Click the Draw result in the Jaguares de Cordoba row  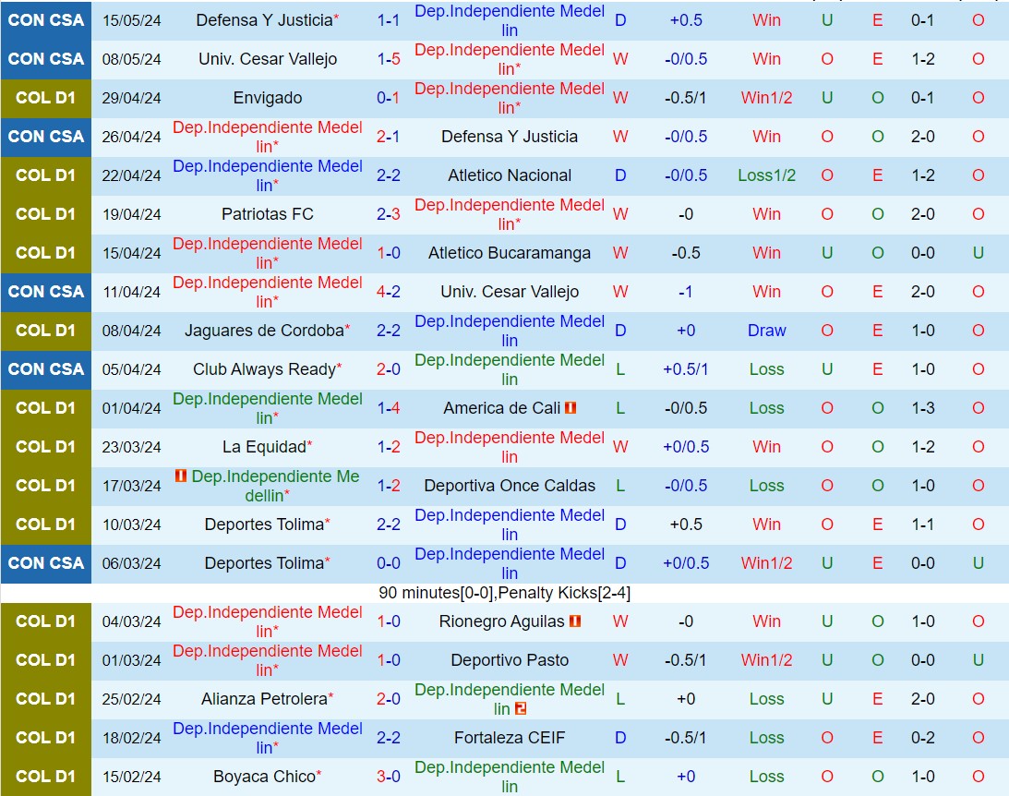(766, 331)
